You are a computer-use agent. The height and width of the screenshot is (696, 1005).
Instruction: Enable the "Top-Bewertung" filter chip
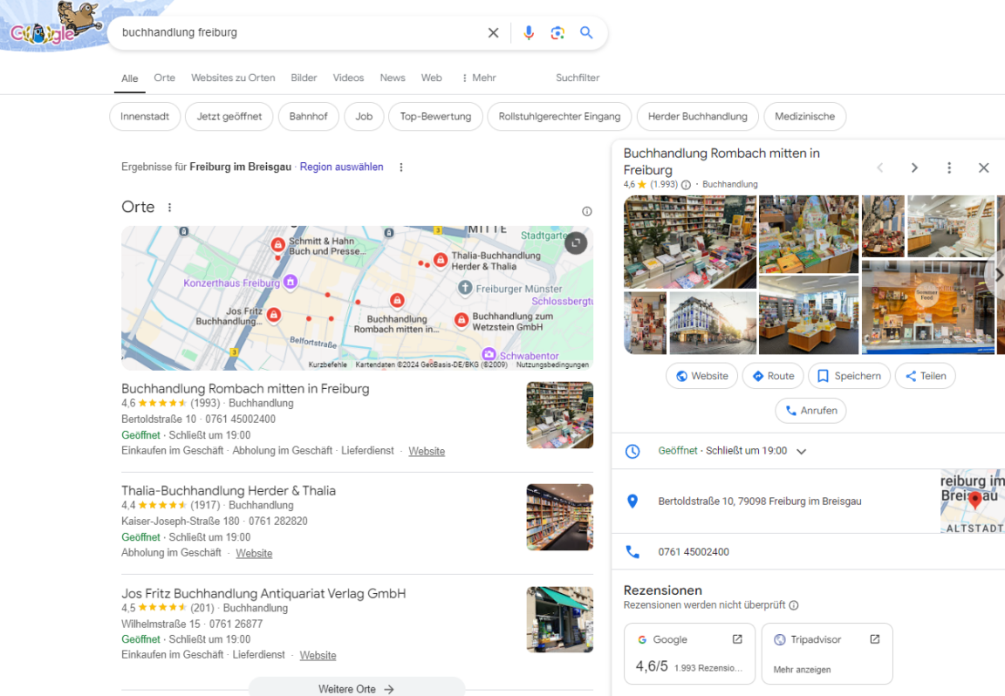pos(435,117)
